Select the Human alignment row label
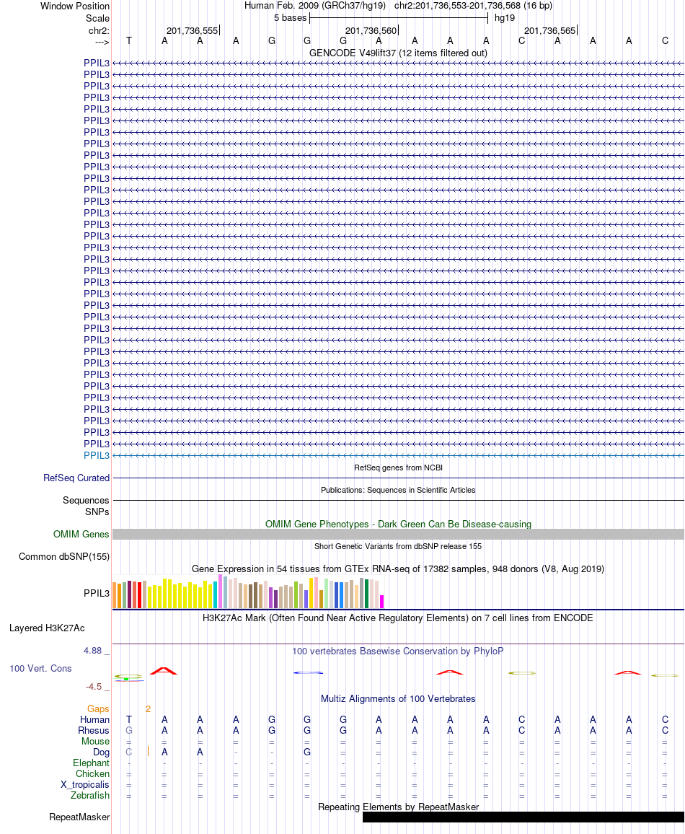The height and width of the screenshot is (834, 685). click(94, 719)
